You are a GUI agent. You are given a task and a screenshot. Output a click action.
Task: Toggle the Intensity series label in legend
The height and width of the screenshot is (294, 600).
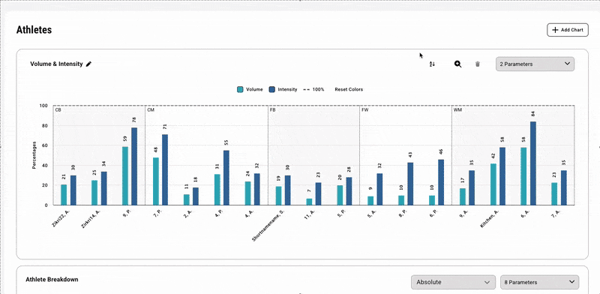287,89
